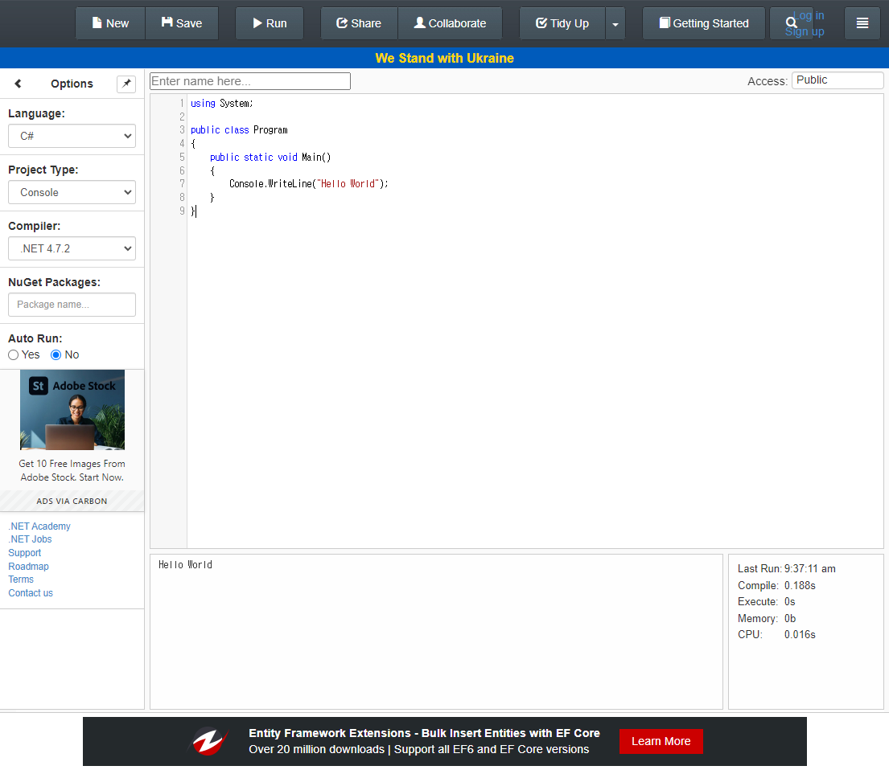Expand the Tidy Up dropdown arrow
Image resolution: width=889 pixels, height=770 pixels.
click(x=615, y=24)
